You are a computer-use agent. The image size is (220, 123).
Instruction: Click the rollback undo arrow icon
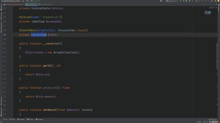(x=212, y=1)
